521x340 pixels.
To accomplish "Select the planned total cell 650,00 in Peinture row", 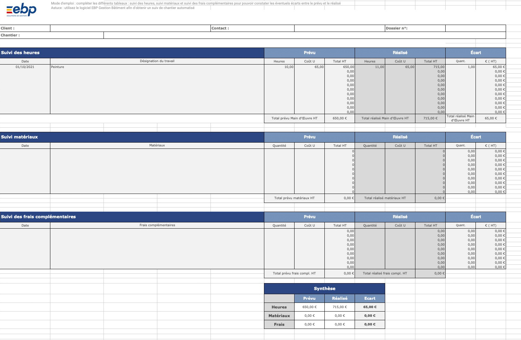I will point(340,67).
